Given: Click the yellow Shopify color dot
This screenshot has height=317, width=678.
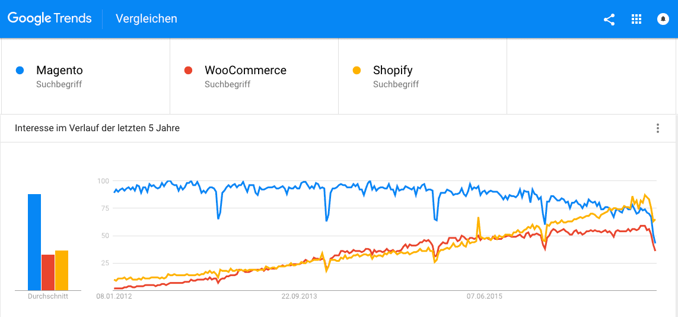Looking at the screenshot, I should point(357,71).
